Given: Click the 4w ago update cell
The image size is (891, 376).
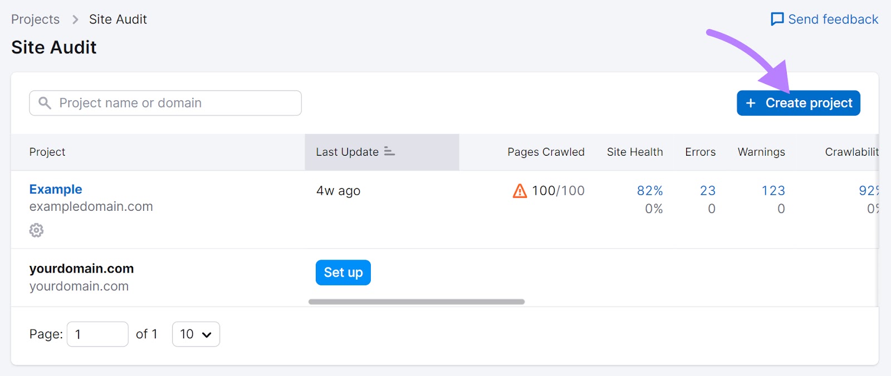Looking at the screenshot, I should [x=338, y=191].
